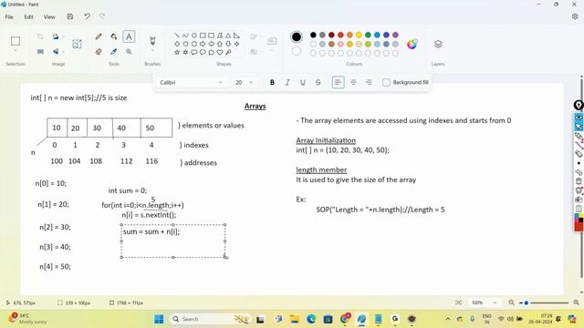Expand the Selection options arrow
The height and width of the screenshot is (328, 584).
pos(16,51)
